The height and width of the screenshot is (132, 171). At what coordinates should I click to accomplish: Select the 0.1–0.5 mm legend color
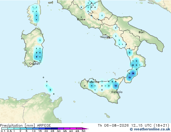click(5, 128)
